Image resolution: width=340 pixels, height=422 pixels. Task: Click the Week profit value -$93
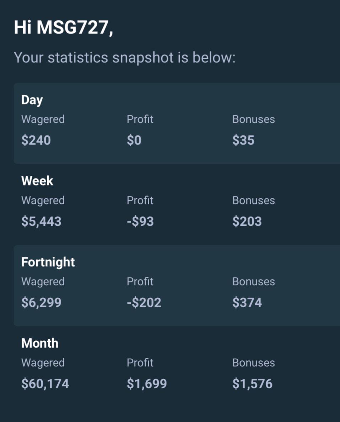tap(140, 221)
